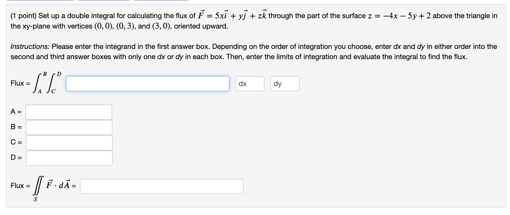Viewport: 510px width, 215px height.
Task: Focus the D = limit field
Action: (x=69, y=158)
